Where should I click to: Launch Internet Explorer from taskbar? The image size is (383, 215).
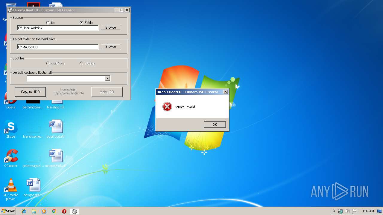point(24,211)
